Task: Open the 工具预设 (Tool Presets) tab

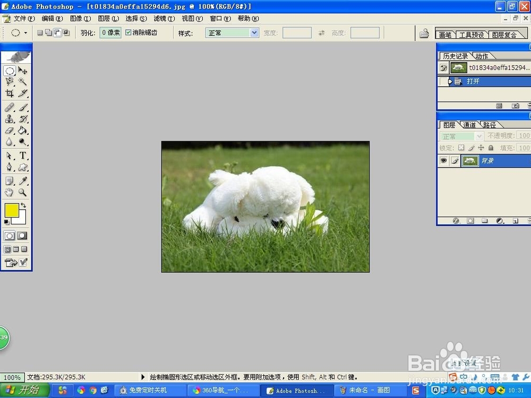Action: (472, 34)
